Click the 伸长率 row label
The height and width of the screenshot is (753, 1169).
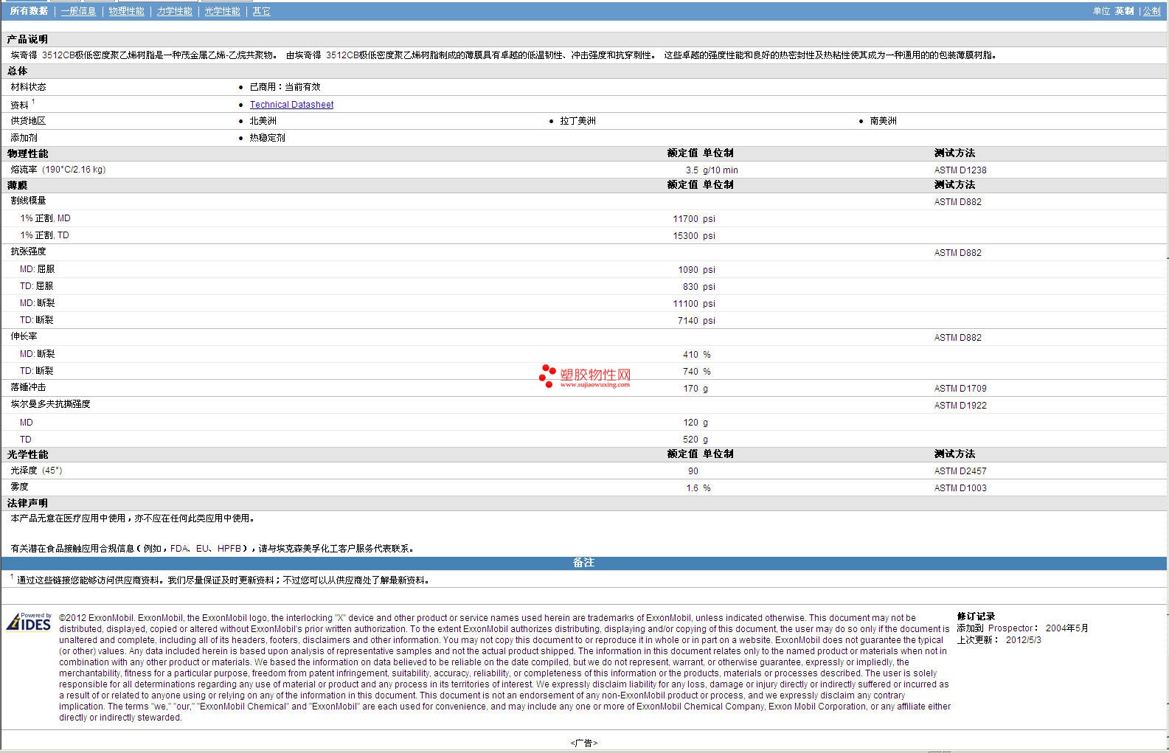click(24, 336)
